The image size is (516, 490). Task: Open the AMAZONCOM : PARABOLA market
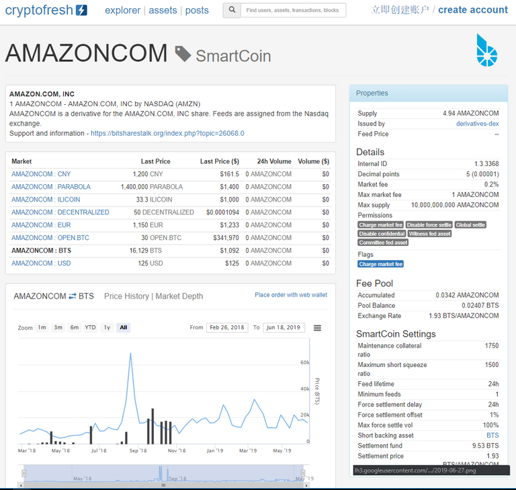pos(51,187)
